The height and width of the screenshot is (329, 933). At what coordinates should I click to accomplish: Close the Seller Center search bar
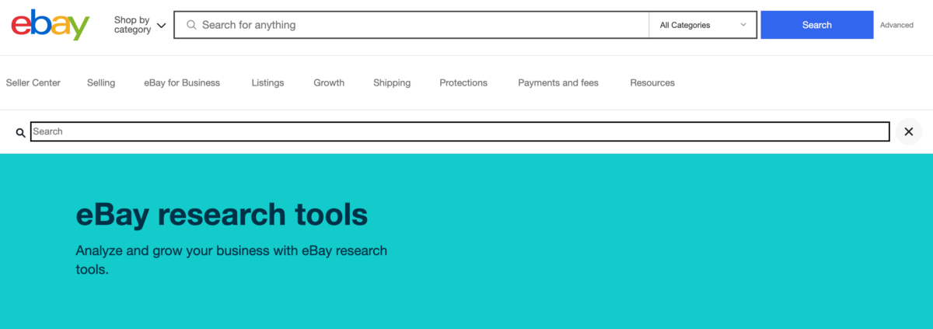909,131
